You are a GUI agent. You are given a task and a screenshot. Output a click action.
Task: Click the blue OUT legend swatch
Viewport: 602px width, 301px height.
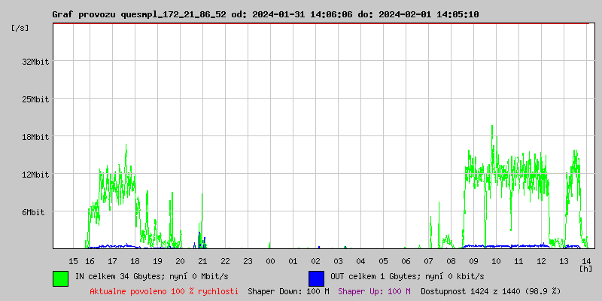316,278
